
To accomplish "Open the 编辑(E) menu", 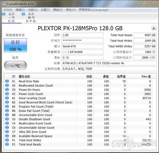I will pos(20,10).
